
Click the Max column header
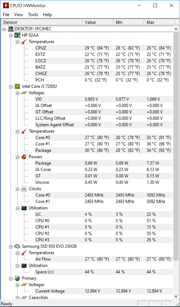(x=159, y=22)
